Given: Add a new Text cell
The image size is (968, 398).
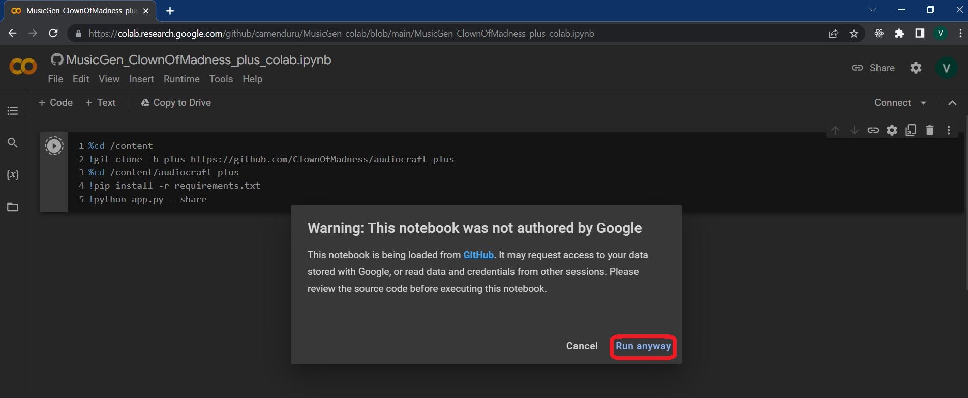Looking at the screenshot, I should click(x=101, y=103).
